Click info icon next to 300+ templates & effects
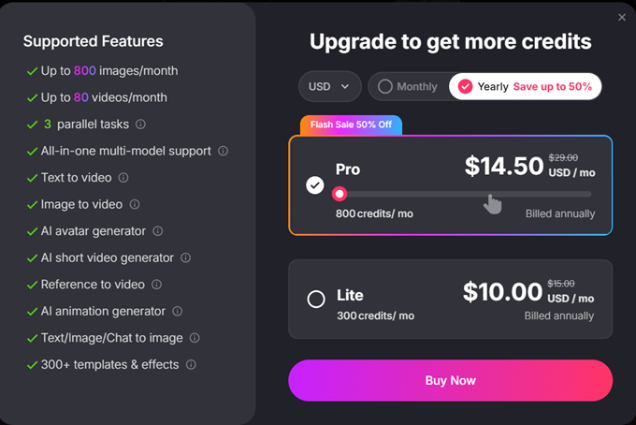This screenshot has height=425, width=636. pos(191,364)
